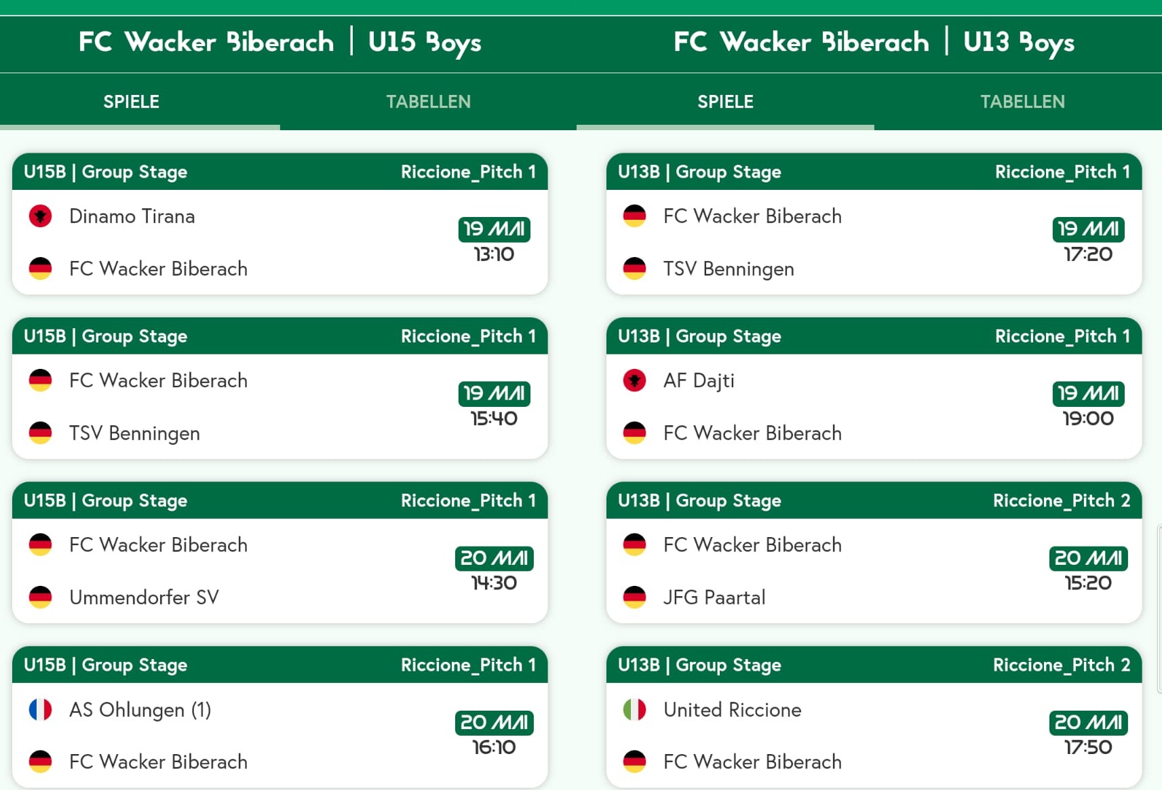Click the flag beside U15 TSV Benningen
This screenshot has height=790, width=1162.
(x=41, y=433)
